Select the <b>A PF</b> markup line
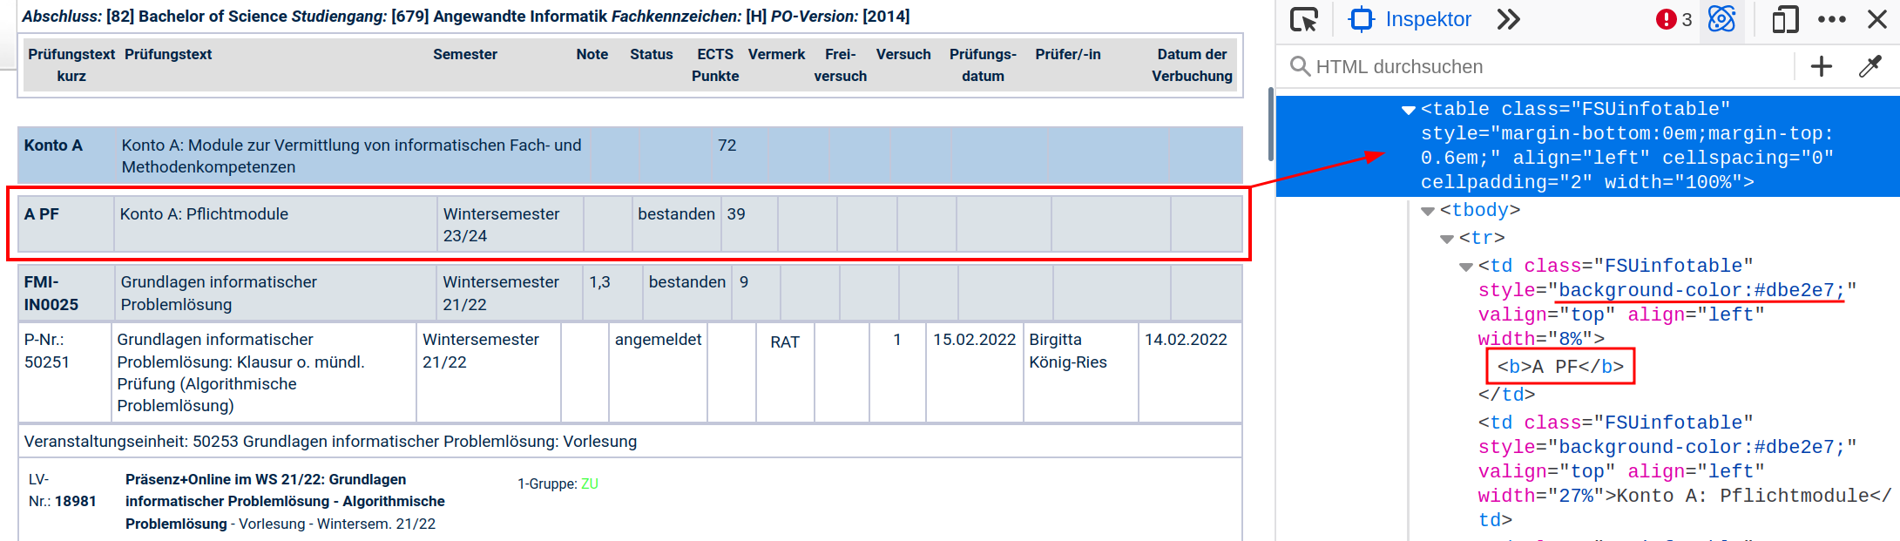 (1560, 367)
